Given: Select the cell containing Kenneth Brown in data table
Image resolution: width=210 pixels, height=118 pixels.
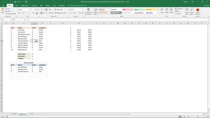Looking at the screenshot, I should tap(24, 41).
